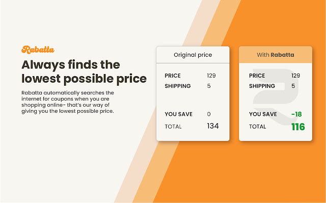This screenshot has width=326, height=203.
Task: Click TOTAL label in Original price card
Action: (174, 126)
